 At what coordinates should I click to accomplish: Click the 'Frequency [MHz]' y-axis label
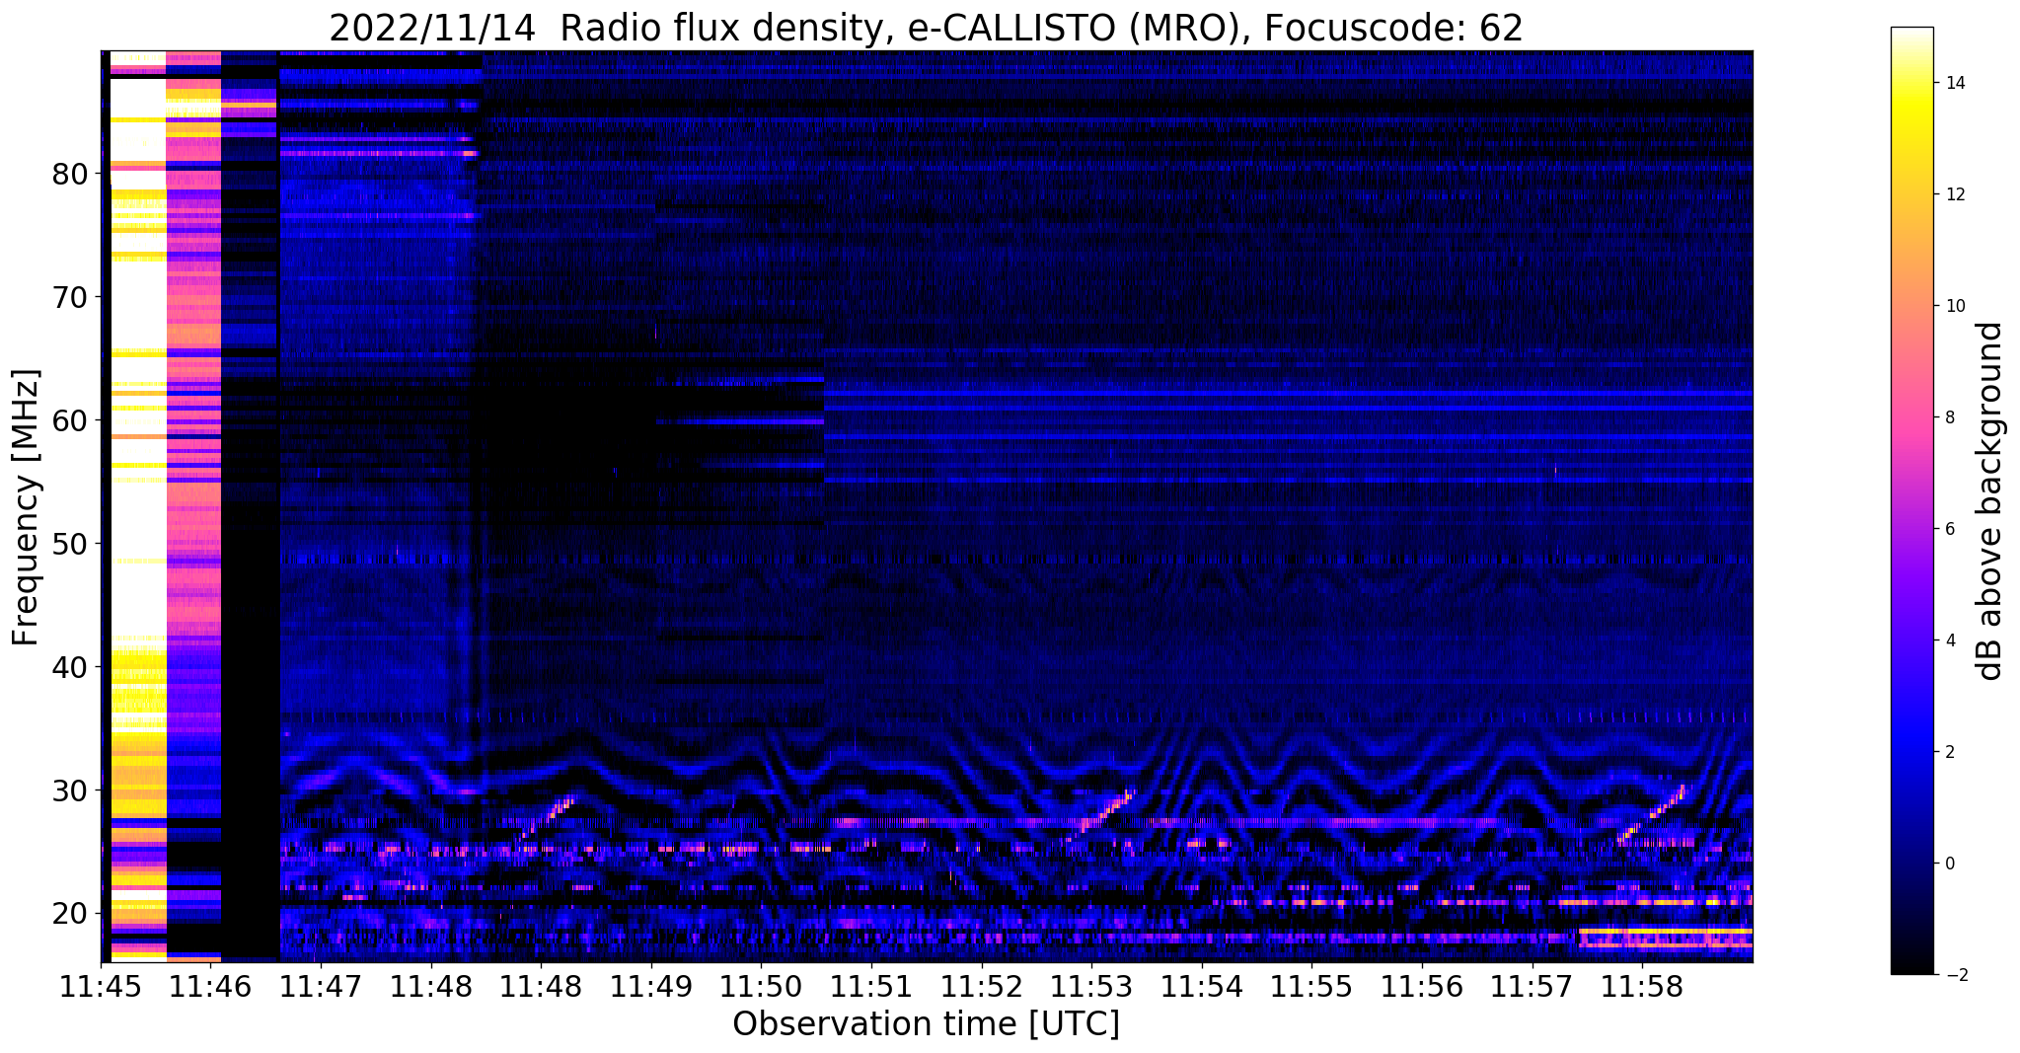coord(27,507)
